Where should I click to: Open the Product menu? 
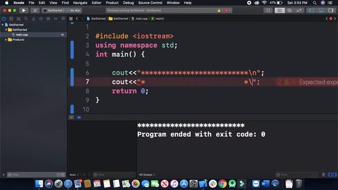coord(112,3)
